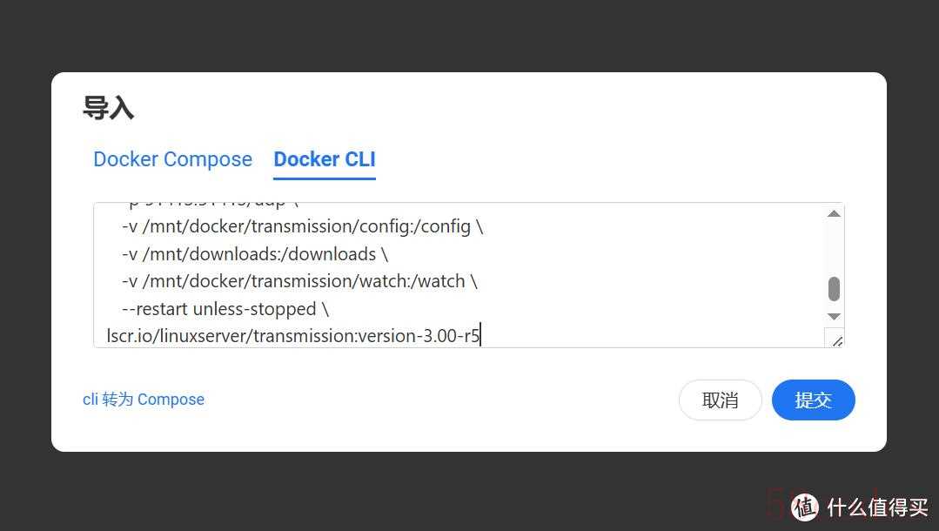Place cursor in /mnt/downloads:/downloads line
The height and width of the screenshot is (531, 939).
coord(255,254)
